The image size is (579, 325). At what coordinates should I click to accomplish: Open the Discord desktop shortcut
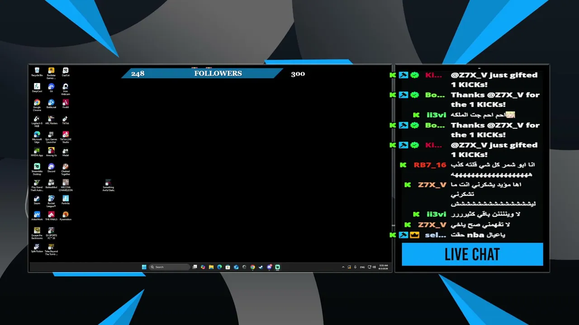[x=51, y=168]
